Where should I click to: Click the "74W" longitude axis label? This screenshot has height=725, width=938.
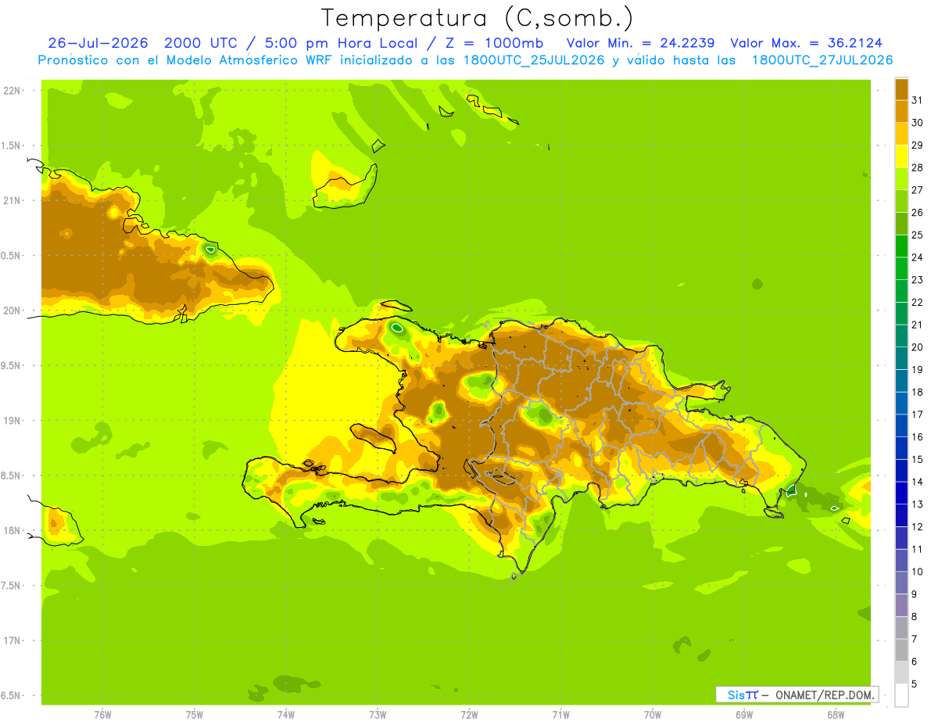285,715
